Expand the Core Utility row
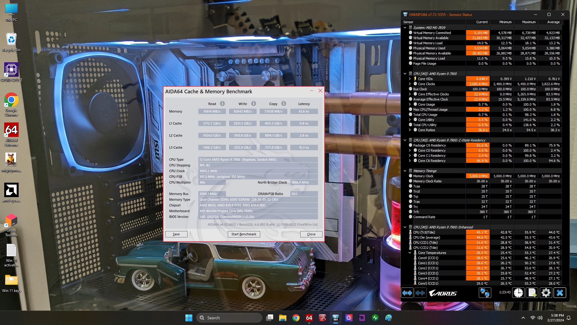 [410, 120]
